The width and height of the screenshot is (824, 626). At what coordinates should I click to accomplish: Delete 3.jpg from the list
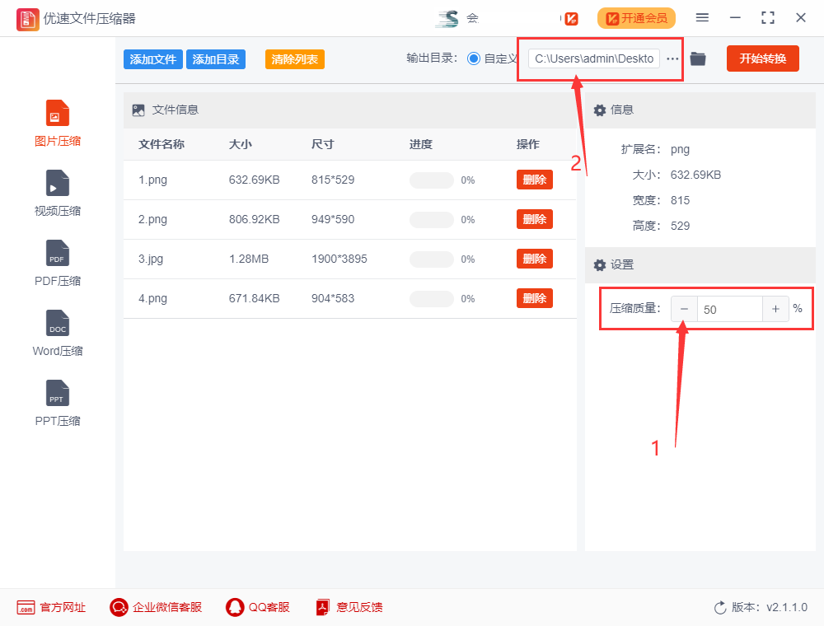tap(535, 259)
